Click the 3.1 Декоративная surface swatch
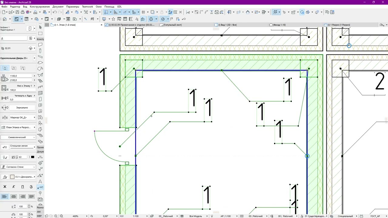 12,177
